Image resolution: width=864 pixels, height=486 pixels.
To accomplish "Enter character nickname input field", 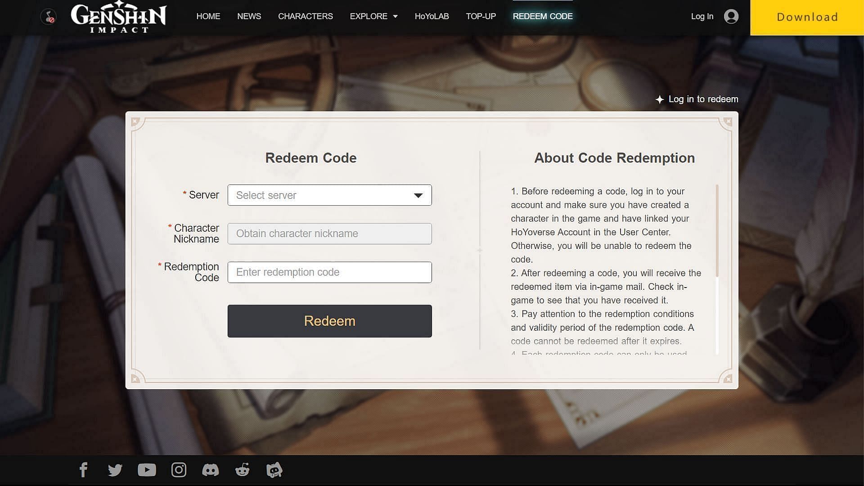I will pos(329,233).
